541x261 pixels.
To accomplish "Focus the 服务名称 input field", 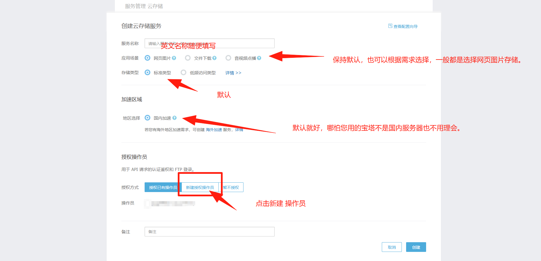I will point(209,43).
